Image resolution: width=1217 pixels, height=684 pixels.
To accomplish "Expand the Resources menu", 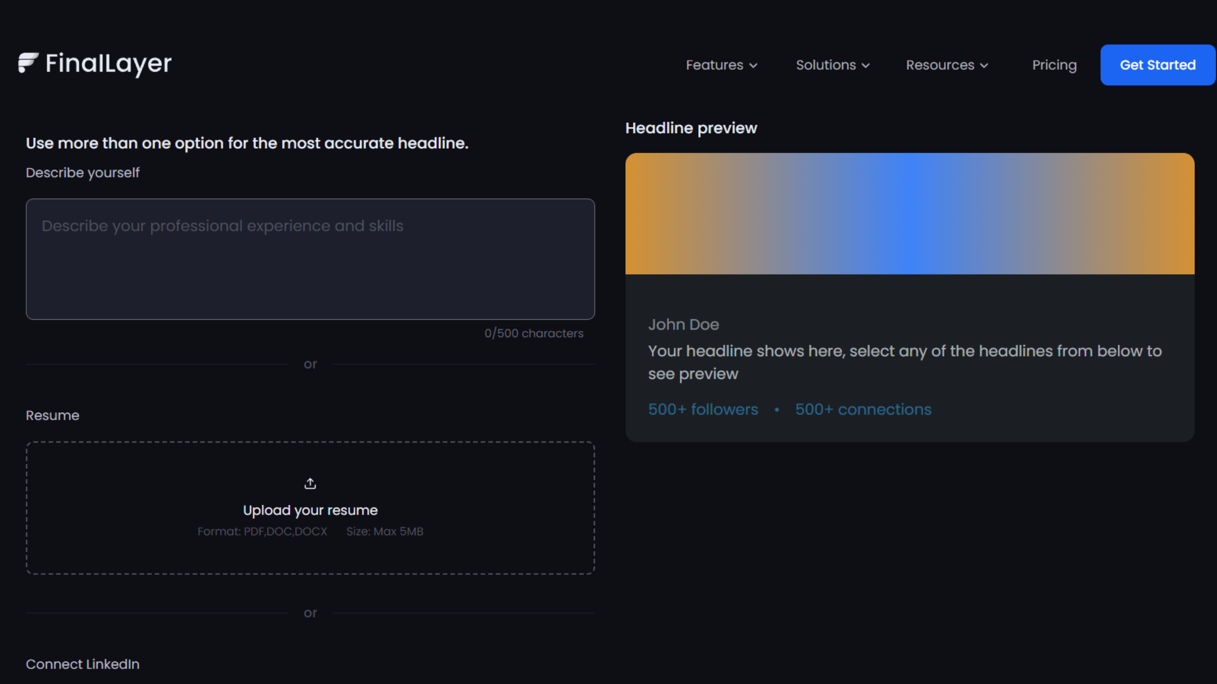I will pos(940,65).
